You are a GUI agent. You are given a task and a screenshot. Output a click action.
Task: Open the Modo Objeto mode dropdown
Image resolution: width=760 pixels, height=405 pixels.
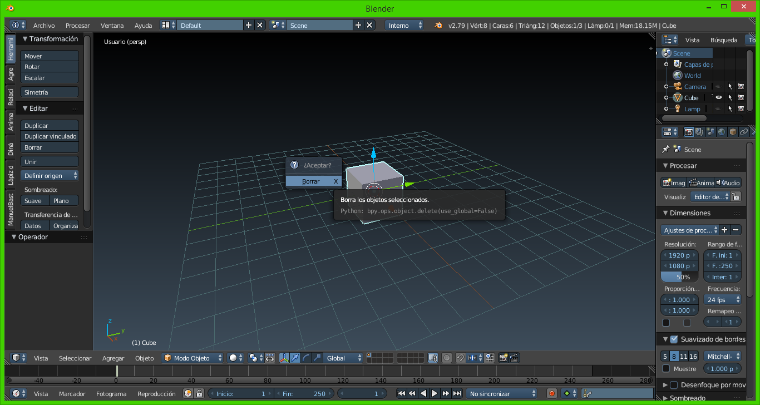(x=193, y=358)
